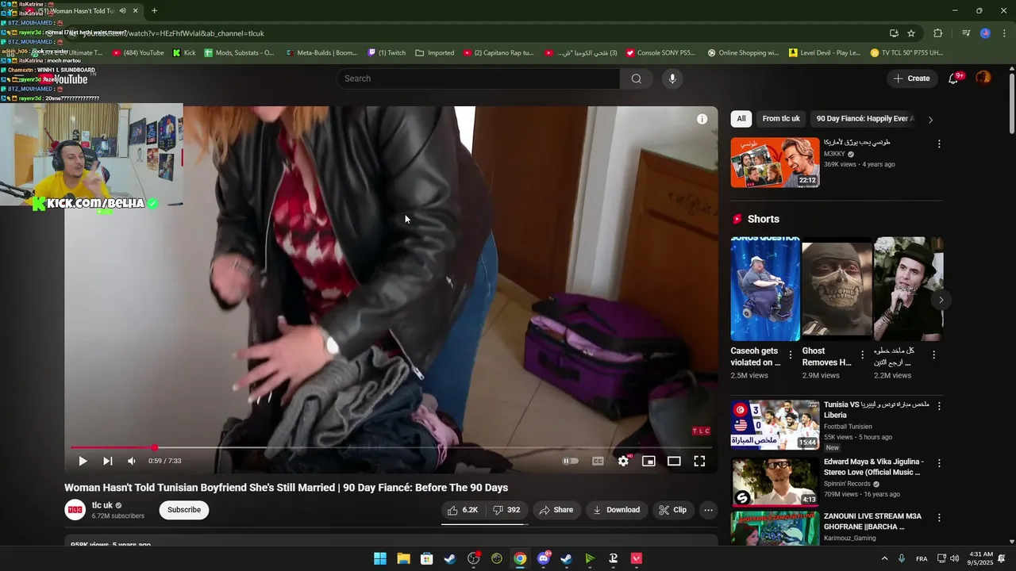Create a Clip of the video
Viewport: 1016px width, 571px height.
coord(672,510)
